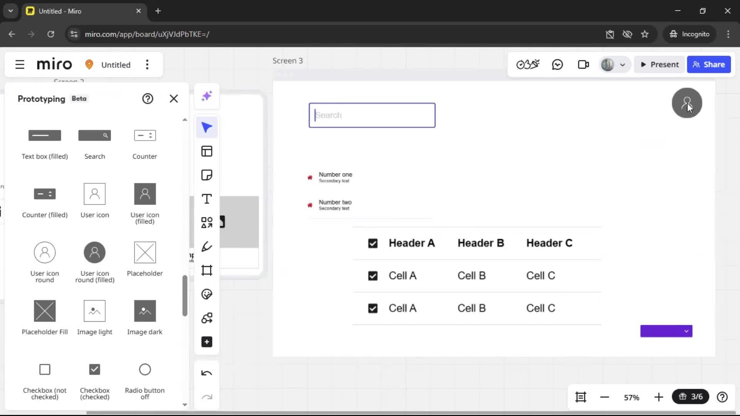Screen dimensions: 740x416
Task: Click the Prototyping panel scrollbar thumb
Action: pos(185,295)
